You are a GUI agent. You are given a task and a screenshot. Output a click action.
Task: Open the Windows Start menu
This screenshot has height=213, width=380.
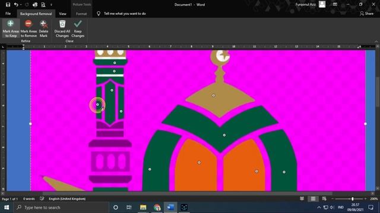pos(7,208)
